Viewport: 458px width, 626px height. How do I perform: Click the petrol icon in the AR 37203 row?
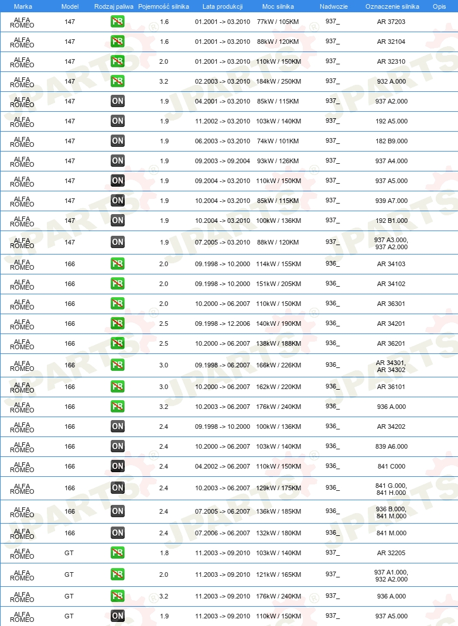[x=118, y=22]
